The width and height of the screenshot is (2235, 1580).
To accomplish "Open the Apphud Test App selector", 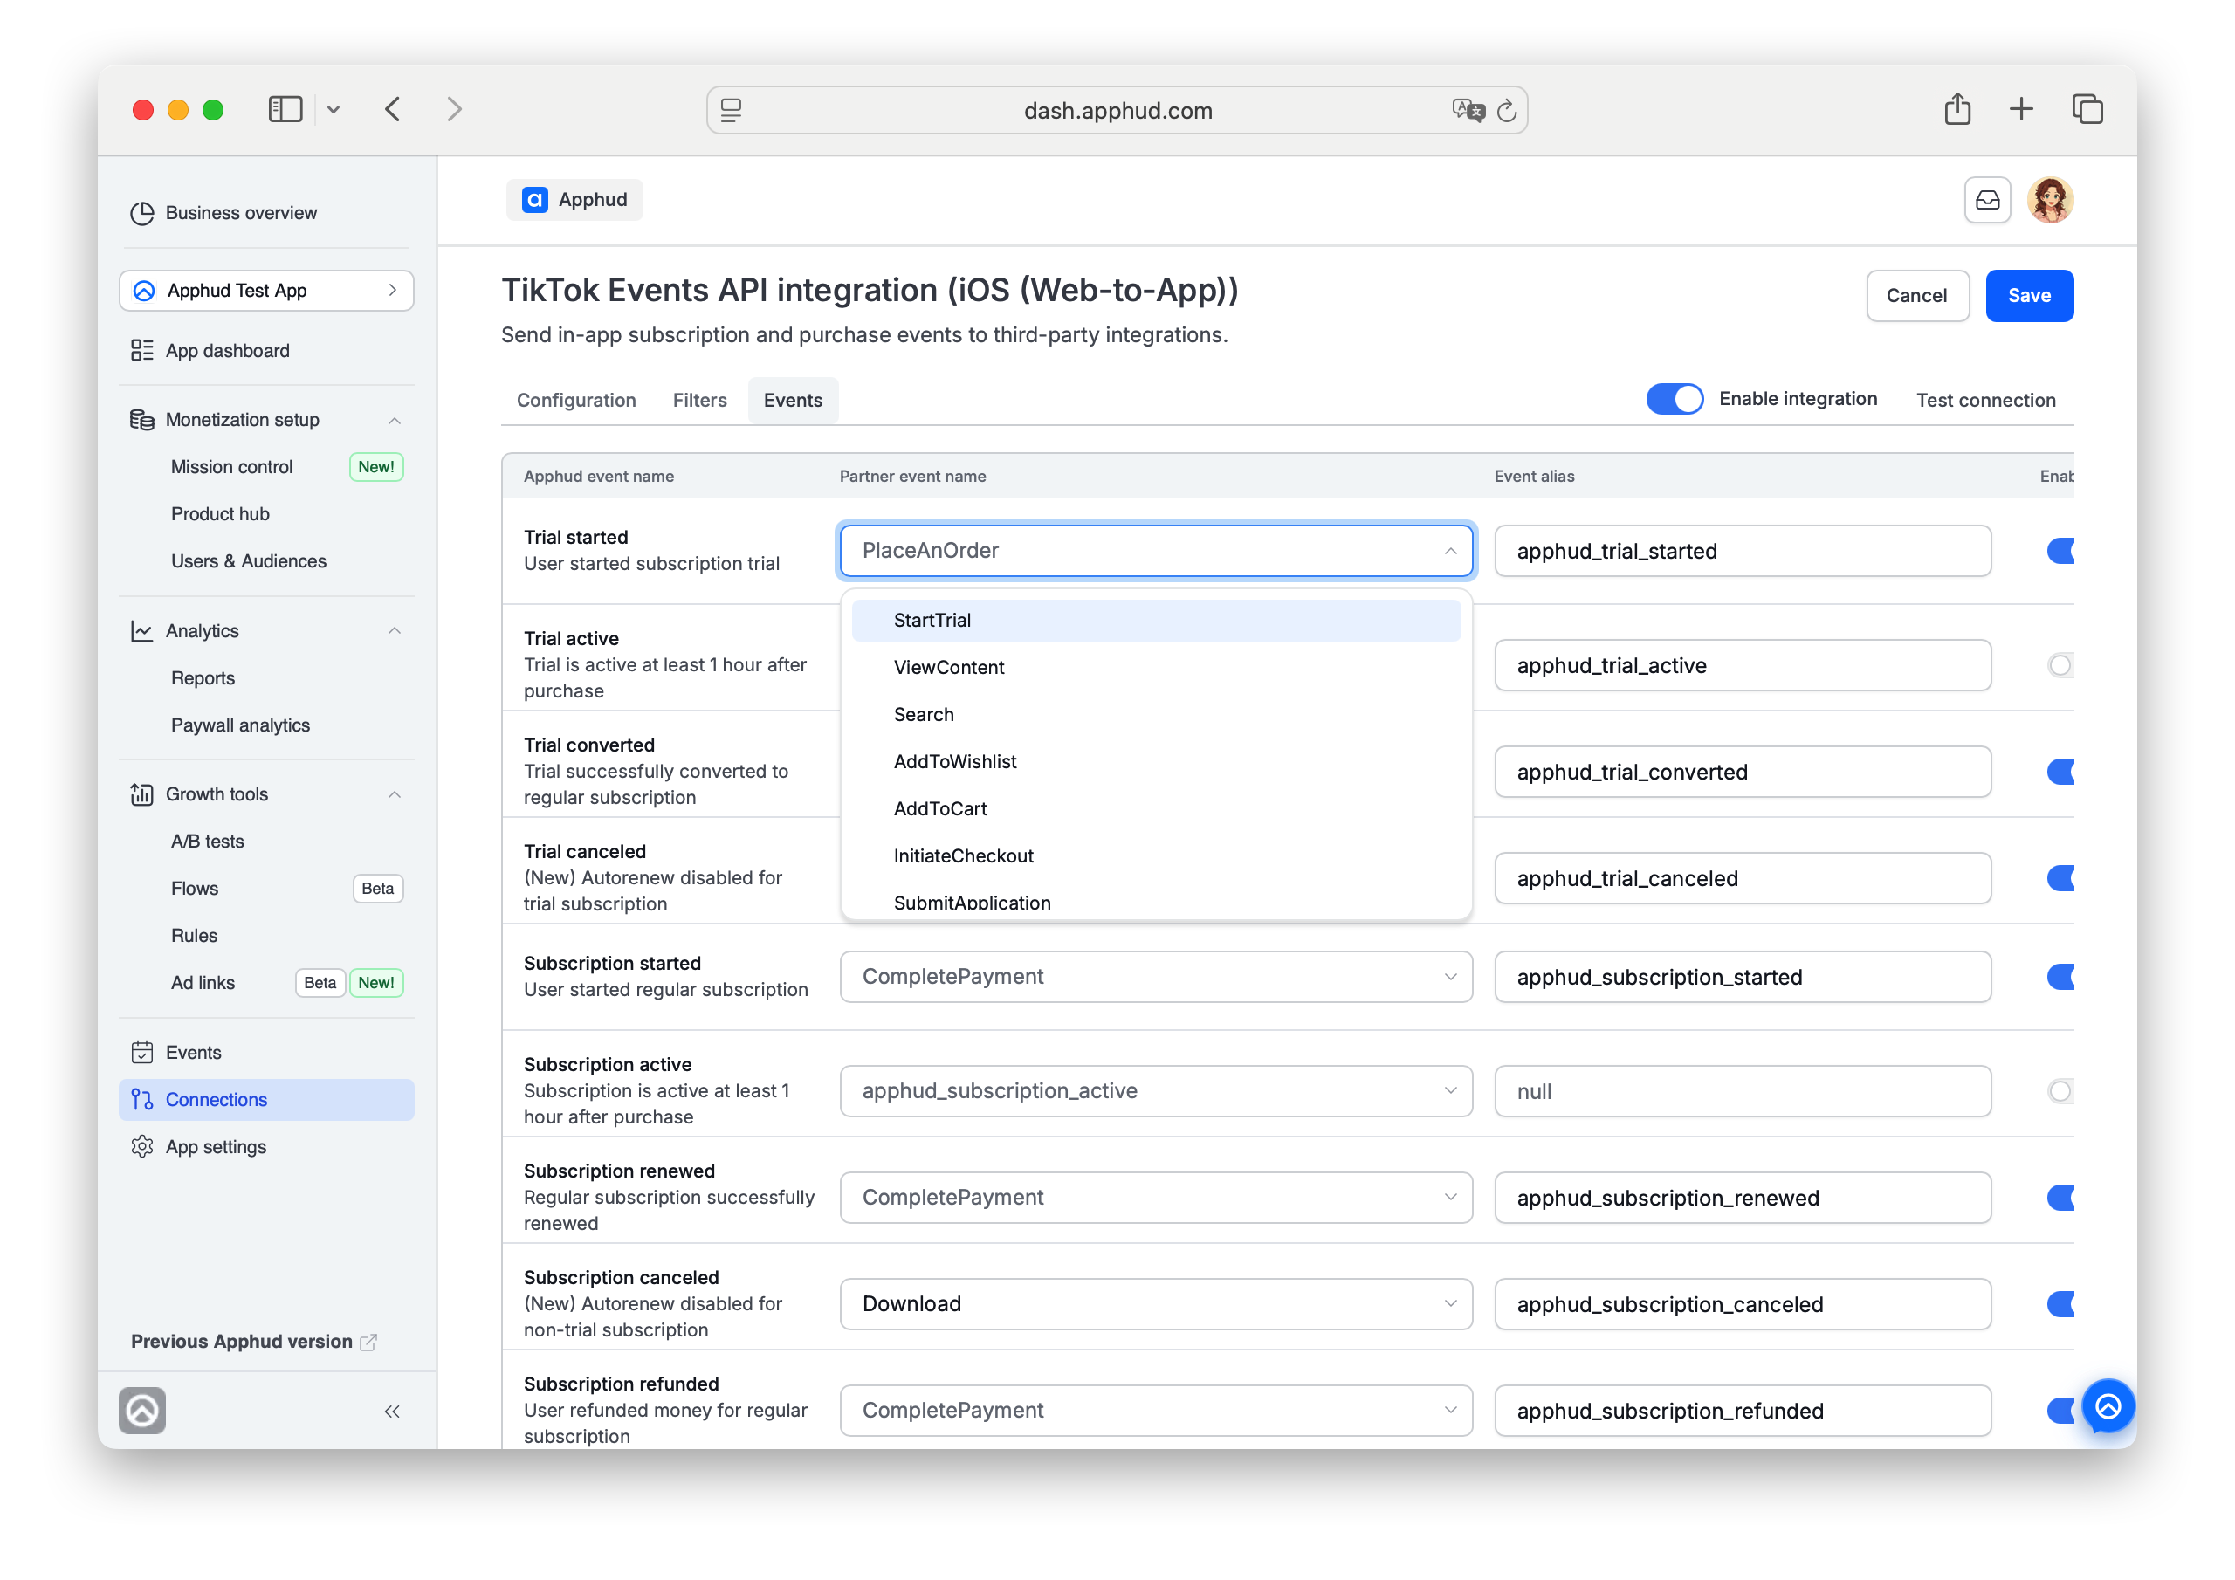I will (265, 291).
